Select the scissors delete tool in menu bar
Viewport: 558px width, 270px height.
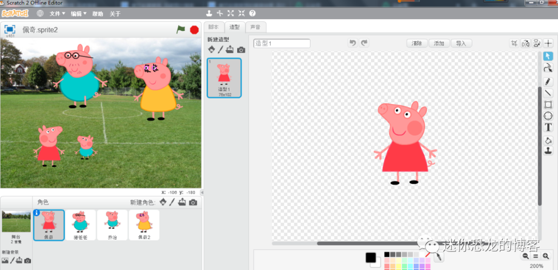pos(220,13)
